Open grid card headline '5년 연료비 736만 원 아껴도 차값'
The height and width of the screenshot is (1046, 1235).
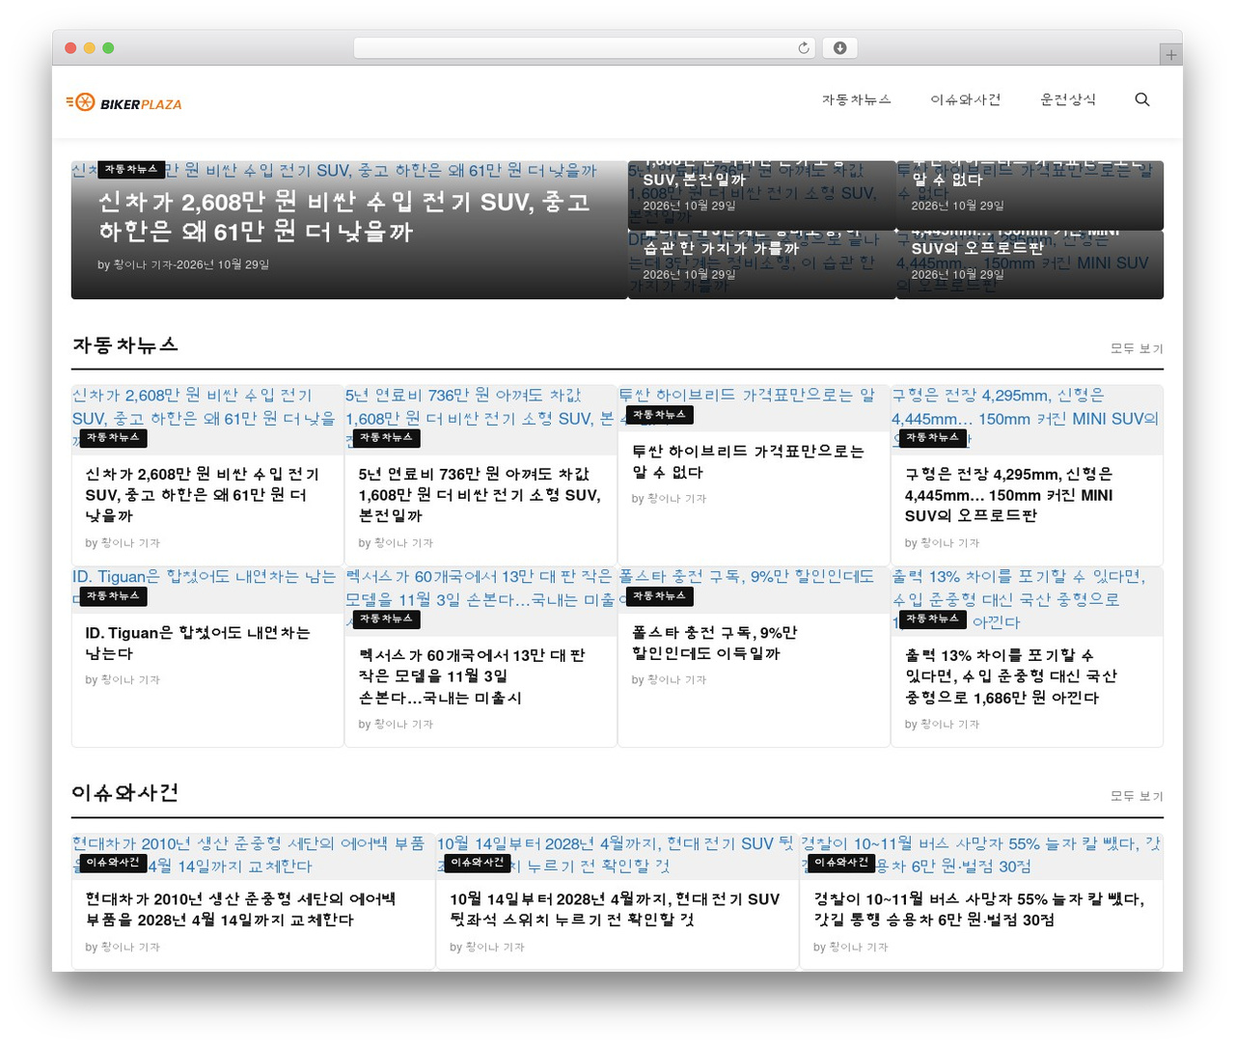tap(480, 495)
